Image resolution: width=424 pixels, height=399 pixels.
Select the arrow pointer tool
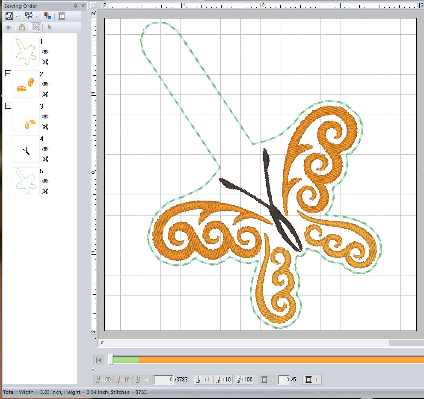click(x=49, y=27)
